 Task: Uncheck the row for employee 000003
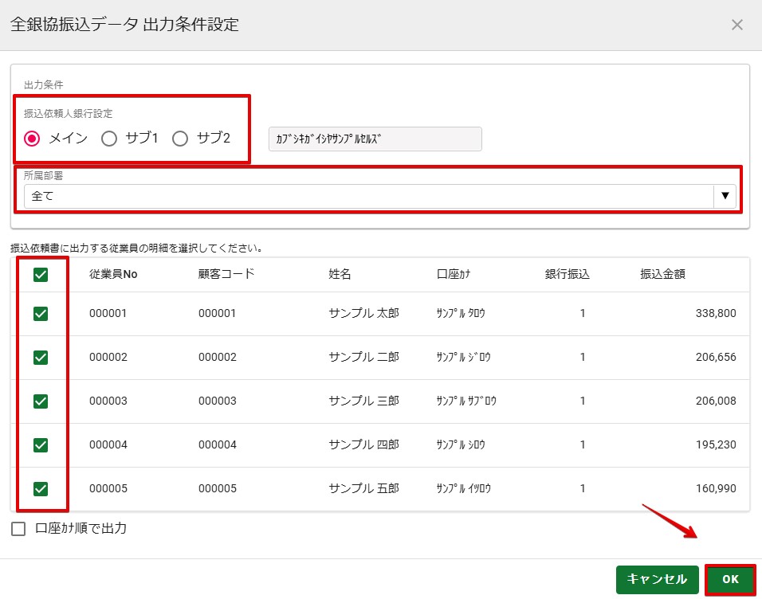(x=41, y=401)
